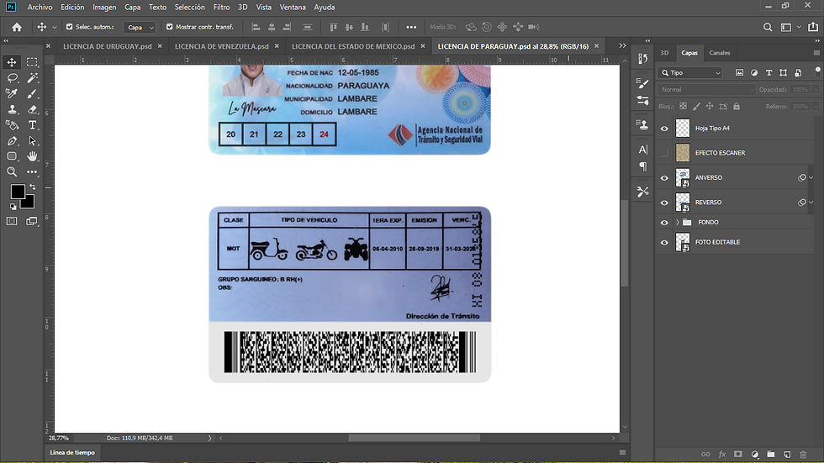Screen dimensions: 824x463
Task: Select the Brush tool
Action: coord(32,94)
